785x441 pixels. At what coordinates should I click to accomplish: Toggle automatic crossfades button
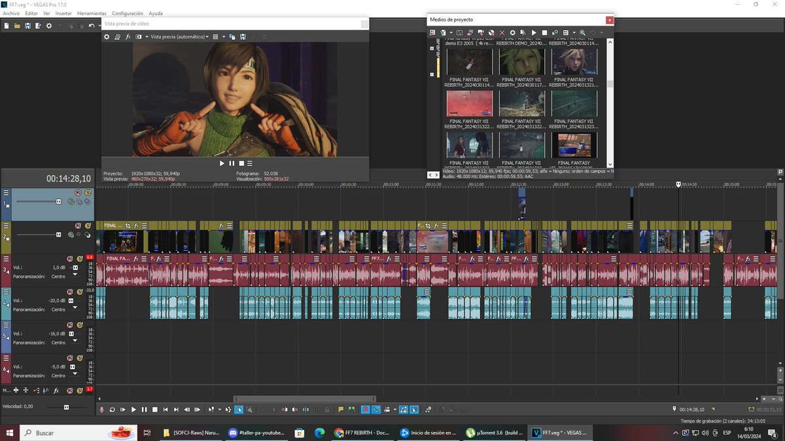click(377, 410)
